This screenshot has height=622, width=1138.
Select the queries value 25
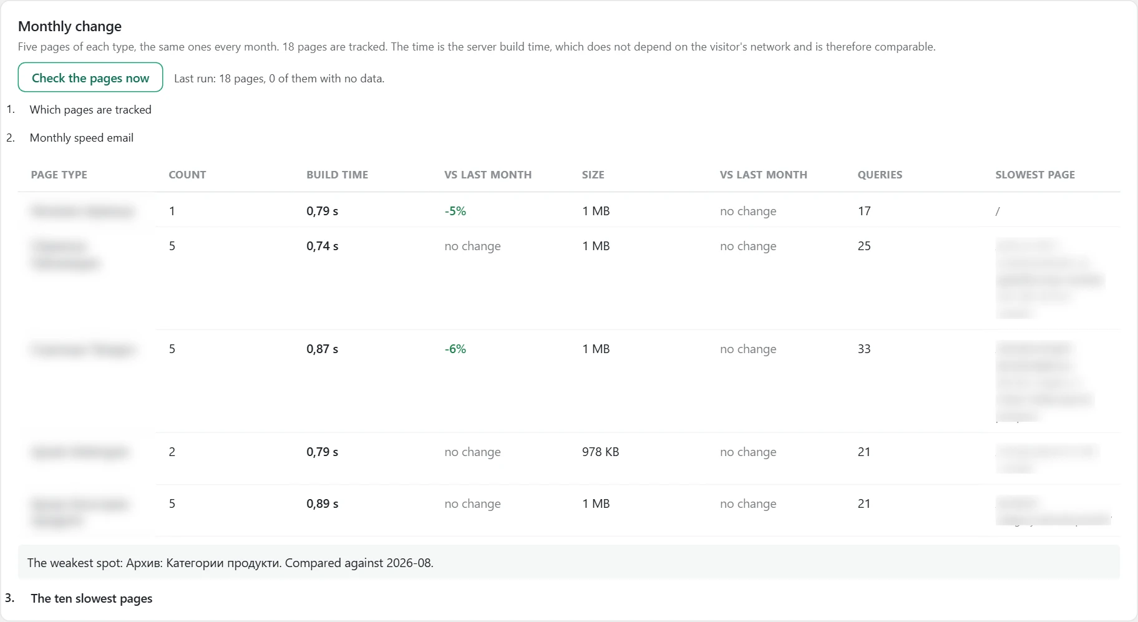864,246
